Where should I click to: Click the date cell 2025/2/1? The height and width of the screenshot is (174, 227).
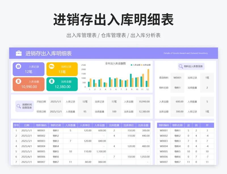pyautogui.click(x=27, y=136)
